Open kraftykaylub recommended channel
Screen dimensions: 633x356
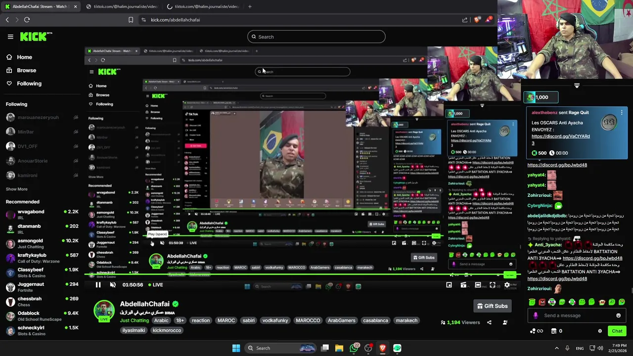pos(42,258)
